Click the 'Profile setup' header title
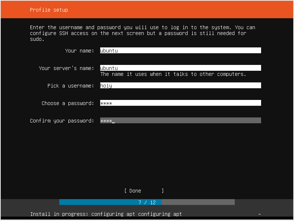 (x=49, y=10)
